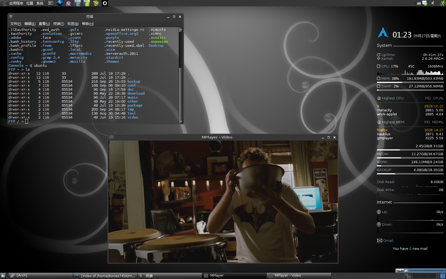This screenshot has width=446, height=279.
Task: Switch to the MPlayer - Video taskbar button
Action: (x=299, y=276)
